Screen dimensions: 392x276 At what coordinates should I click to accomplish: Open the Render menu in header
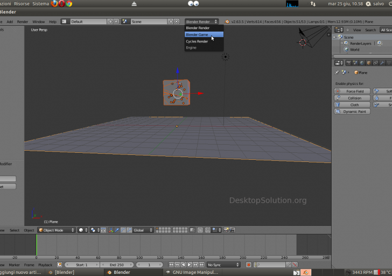(x=23, y=22)
